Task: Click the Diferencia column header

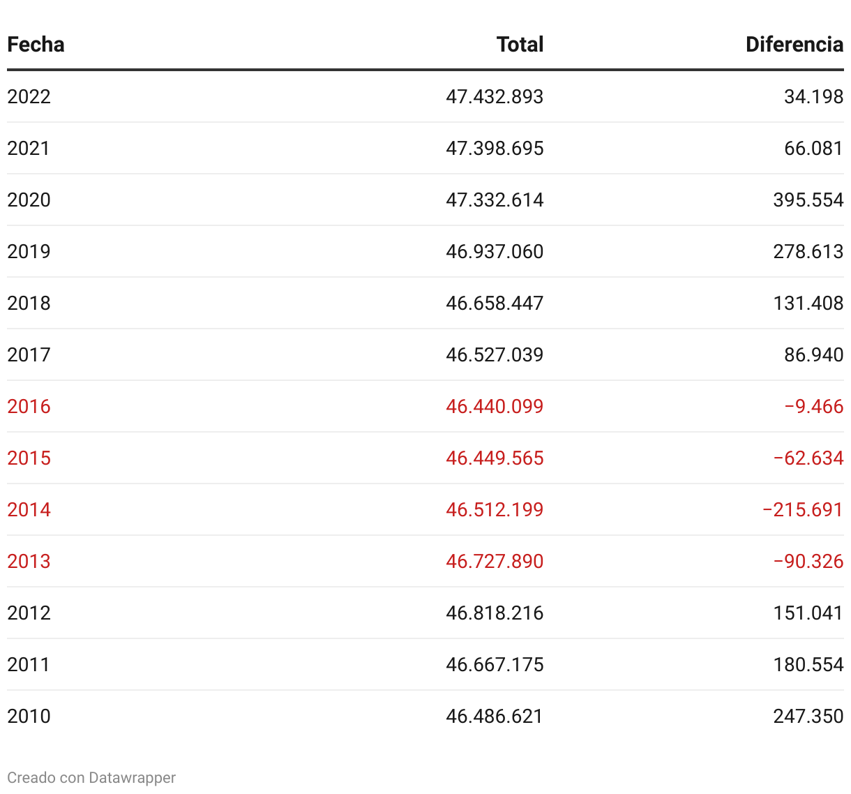Action: click(x=794, y=45)
